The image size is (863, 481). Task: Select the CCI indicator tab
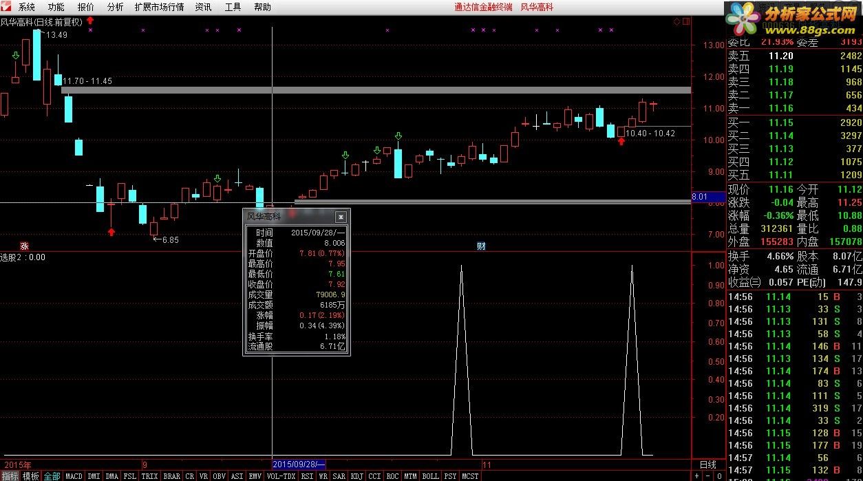[375, 475]
